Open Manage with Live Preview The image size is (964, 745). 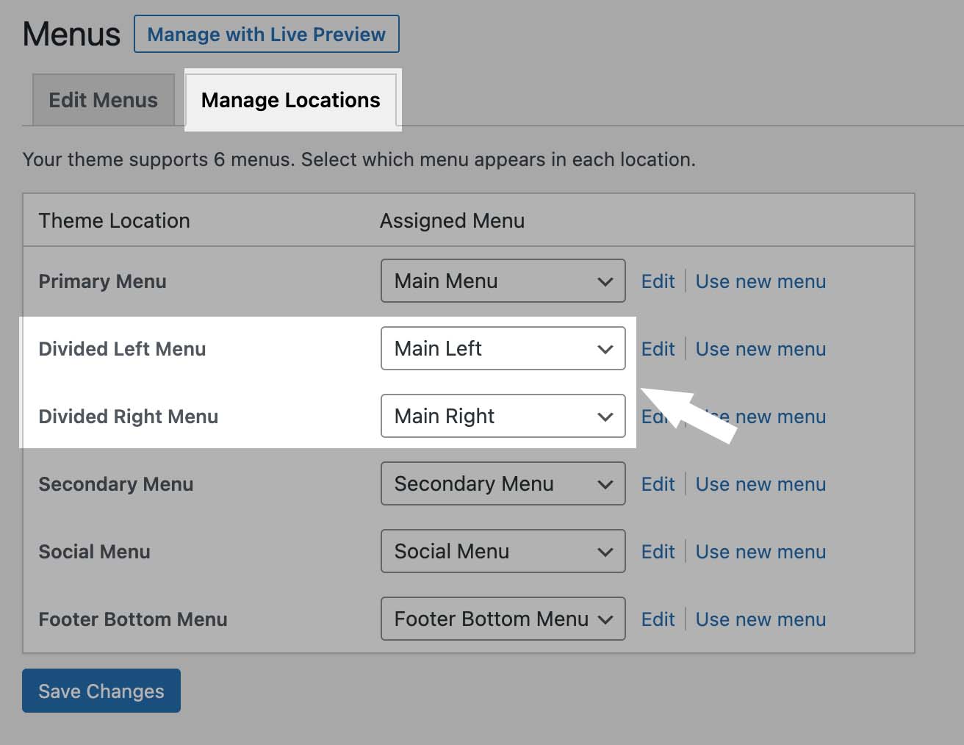[x=266, y=34]
